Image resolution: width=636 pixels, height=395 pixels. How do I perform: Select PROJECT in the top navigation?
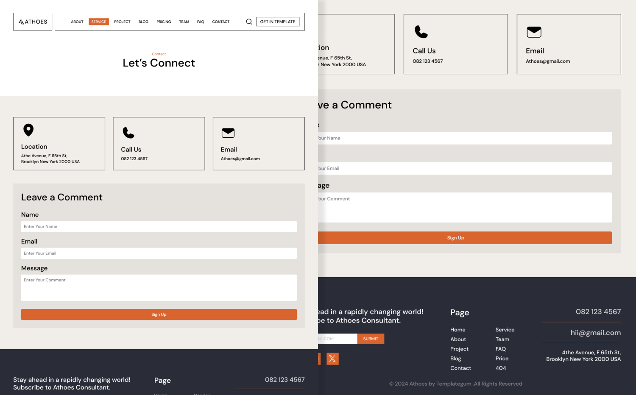click(122, 22)
